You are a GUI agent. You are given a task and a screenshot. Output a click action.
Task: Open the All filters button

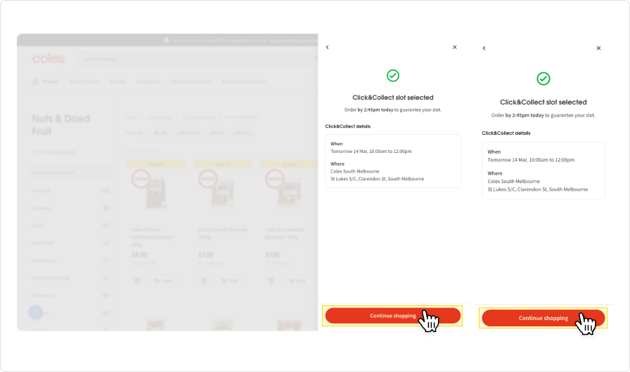[x=161, y=133]
